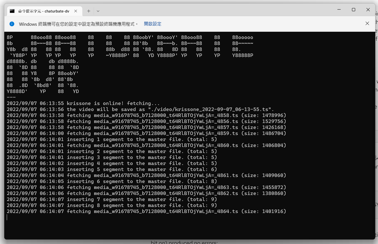Screen dimensions: 378x244
Task: Select the 命令提示字元 - chaturbate-dv tab
Action: tap(43, 11)
